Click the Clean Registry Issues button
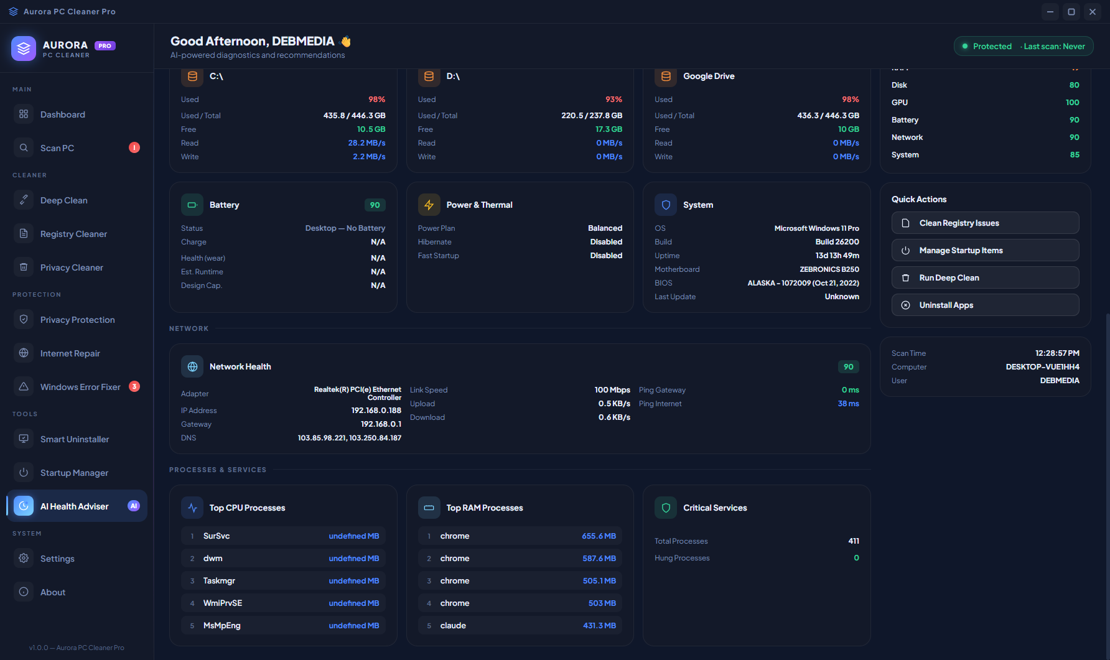The image size is (1110, 660). [x=985, y=223]
